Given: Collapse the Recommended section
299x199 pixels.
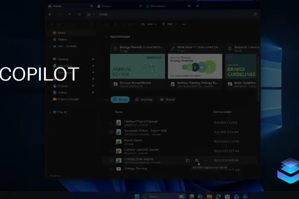Looking at the screenshot, I should [x=106, y=36].
